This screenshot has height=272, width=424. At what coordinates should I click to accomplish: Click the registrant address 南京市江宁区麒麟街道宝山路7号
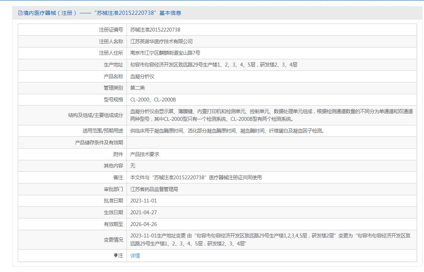point(165,53)
